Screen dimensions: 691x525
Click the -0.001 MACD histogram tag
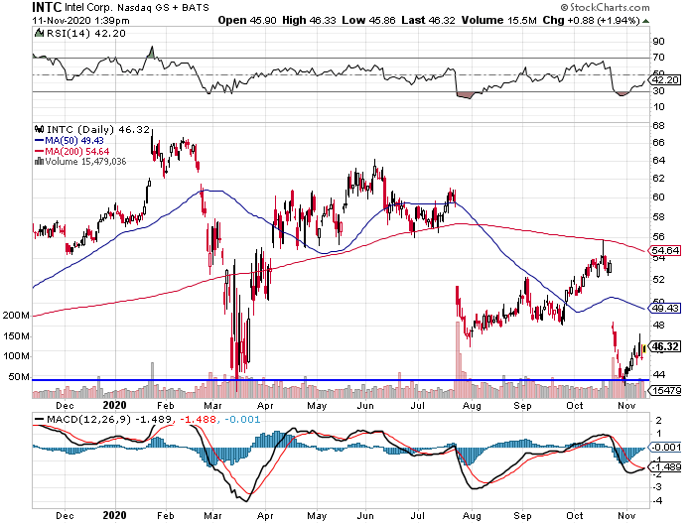(665, 447)
